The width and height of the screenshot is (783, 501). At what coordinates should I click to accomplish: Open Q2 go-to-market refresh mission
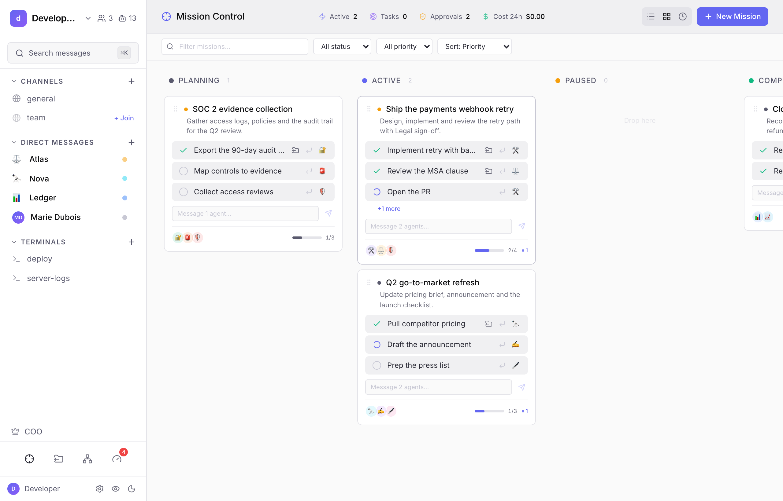[432, 282]
